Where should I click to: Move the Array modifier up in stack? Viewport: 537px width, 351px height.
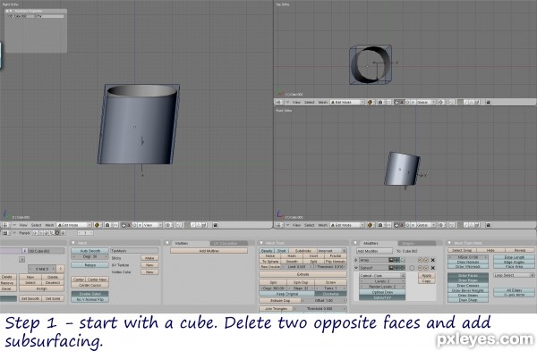pos(421,260)
